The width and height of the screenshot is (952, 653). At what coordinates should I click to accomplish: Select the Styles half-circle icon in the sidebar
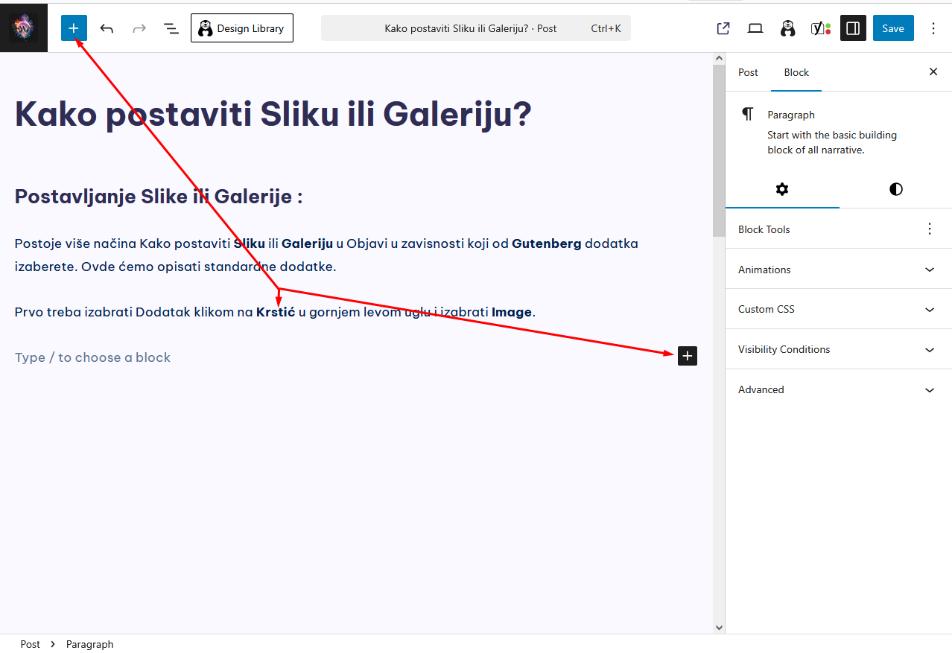(895, 189)
